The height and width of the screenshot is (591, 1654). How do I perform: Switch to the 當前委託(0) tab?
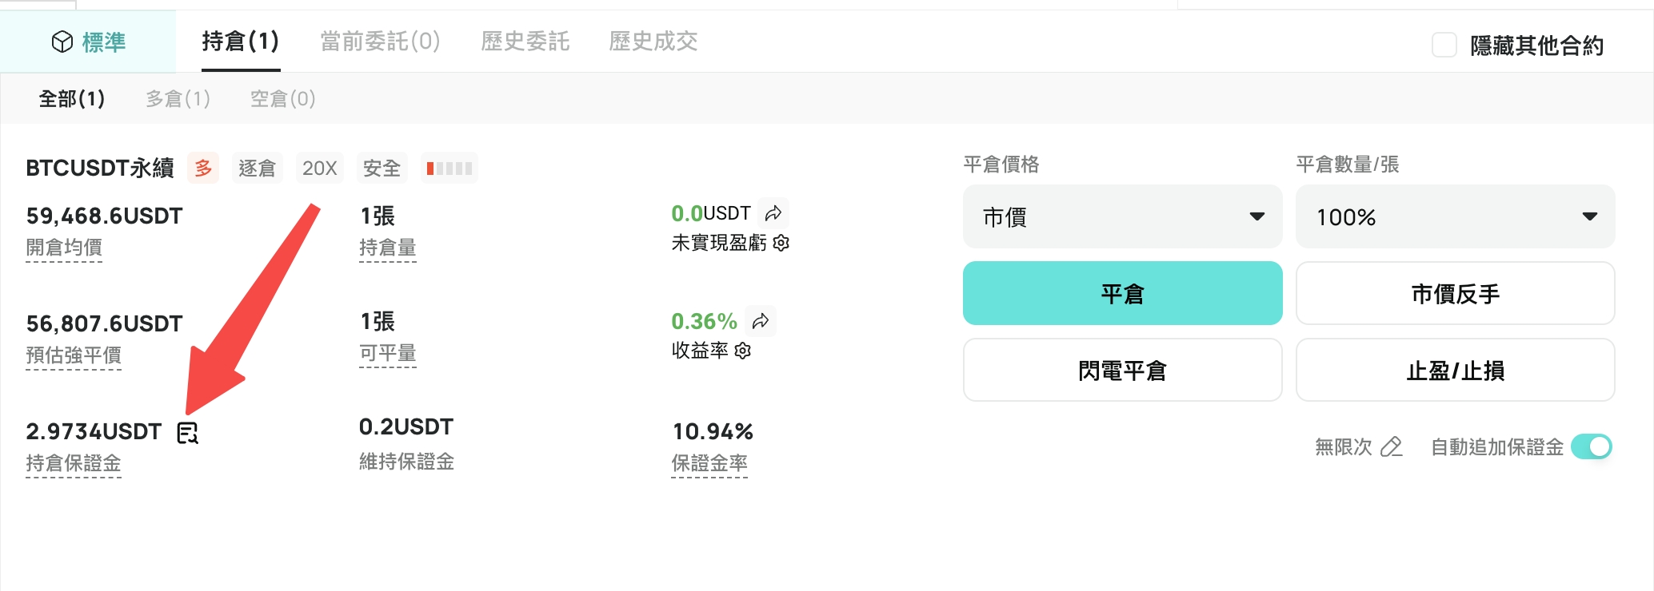point(381,41)
